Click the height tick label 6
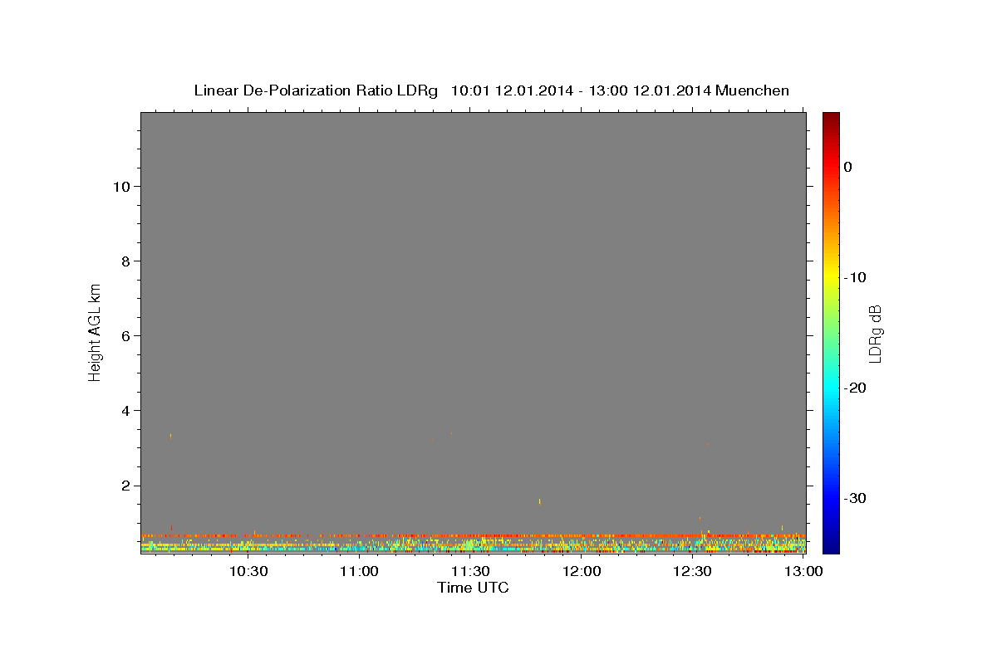Screen dimensions: 997x664 point(125,336)
